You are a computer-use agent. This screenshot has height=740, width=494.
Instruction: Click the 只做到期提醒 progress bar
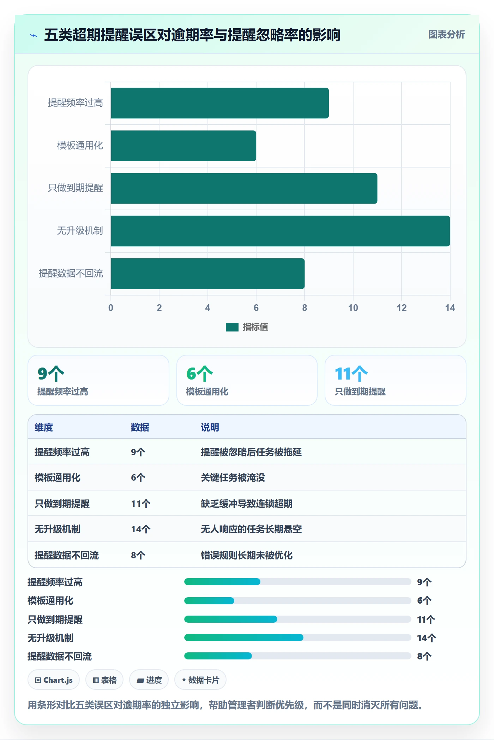298,619
